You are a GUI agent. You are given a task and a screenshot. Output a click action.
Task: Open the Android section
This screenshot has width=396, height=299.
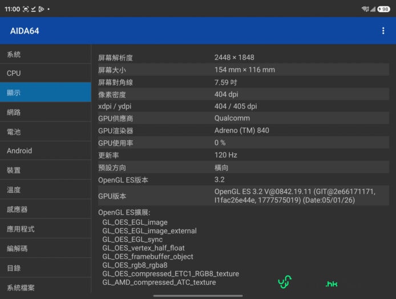pos(46,151)
